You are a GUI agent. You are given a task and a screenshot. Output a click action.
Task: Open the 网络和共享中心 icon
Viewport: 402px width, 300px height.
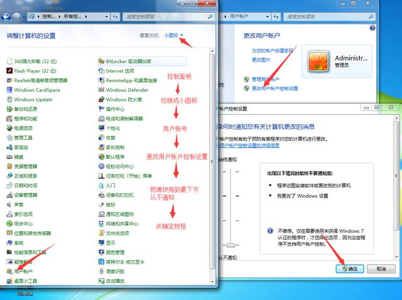pos(101,223)
